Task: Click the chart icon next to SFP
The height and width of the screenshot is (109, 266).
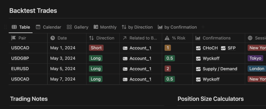Action: pyautogui.click(x=223, y=48)
